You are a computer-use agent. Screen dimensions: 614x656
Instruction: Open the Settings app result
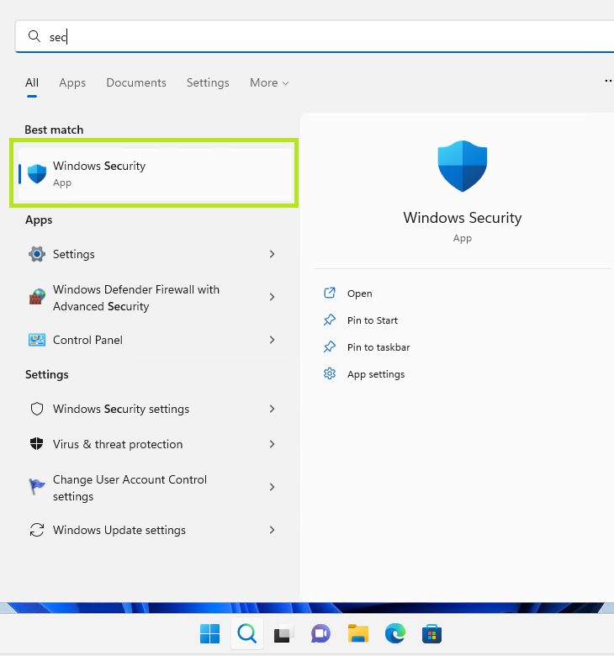point(152,254)
